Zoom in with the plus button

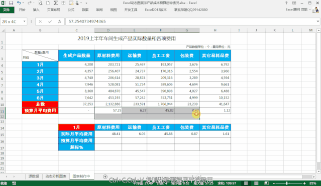[304, 183]
